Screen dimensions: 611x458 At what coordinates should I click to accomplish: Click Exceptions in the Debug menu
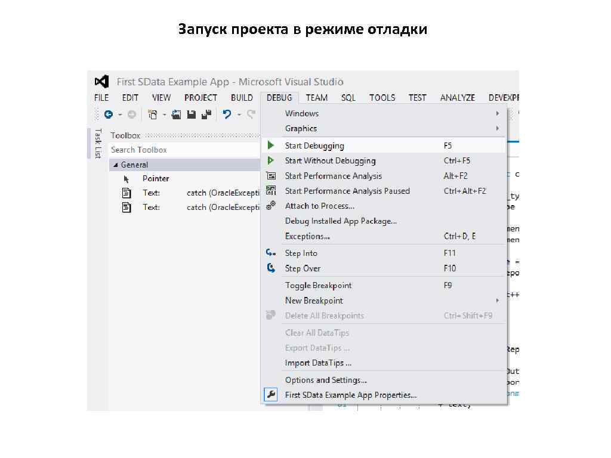coord(307,236)
